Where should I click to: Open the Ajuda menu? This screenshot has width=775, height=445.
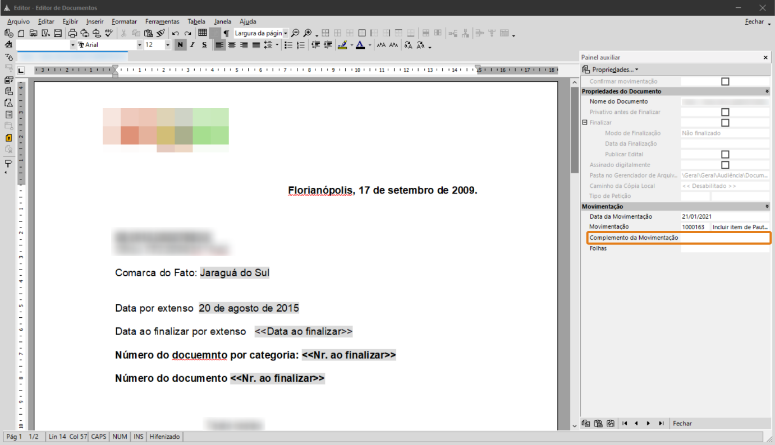point(247,21)
